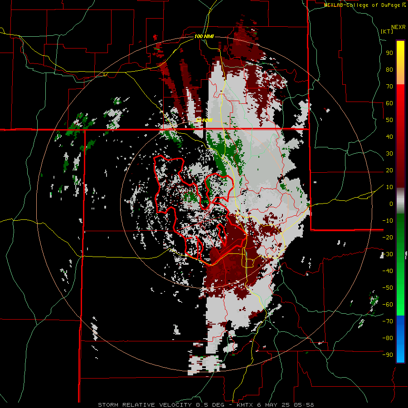408x408 pixels.
Task: Click the -80 scale value
Action: coord(388,338)
